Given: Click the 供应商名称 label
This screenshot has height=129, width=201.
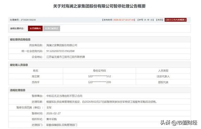Looking at the screenshot, I should click(36, 45).
